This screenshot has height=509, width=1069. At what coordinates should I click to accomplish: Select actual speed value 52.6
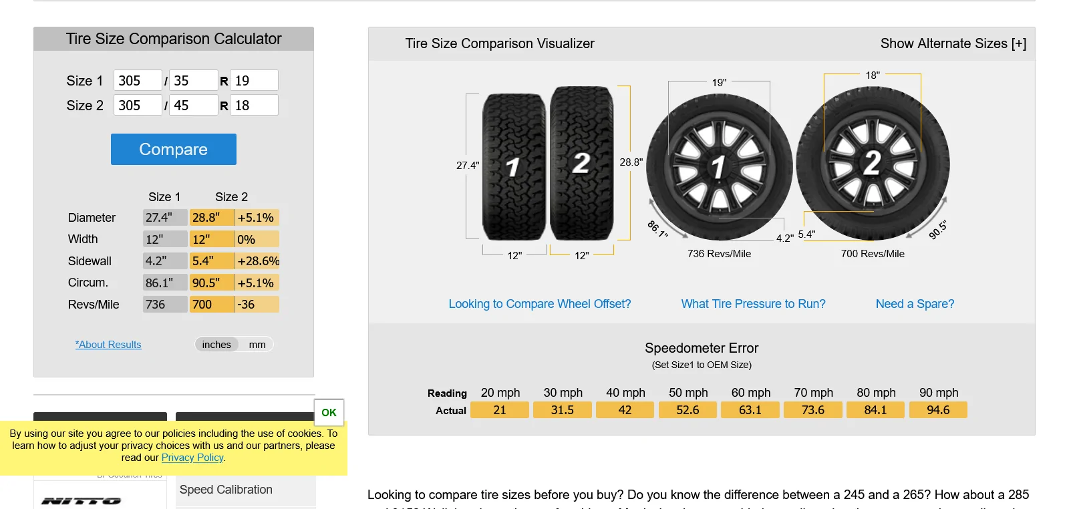[x=688, y=410]
